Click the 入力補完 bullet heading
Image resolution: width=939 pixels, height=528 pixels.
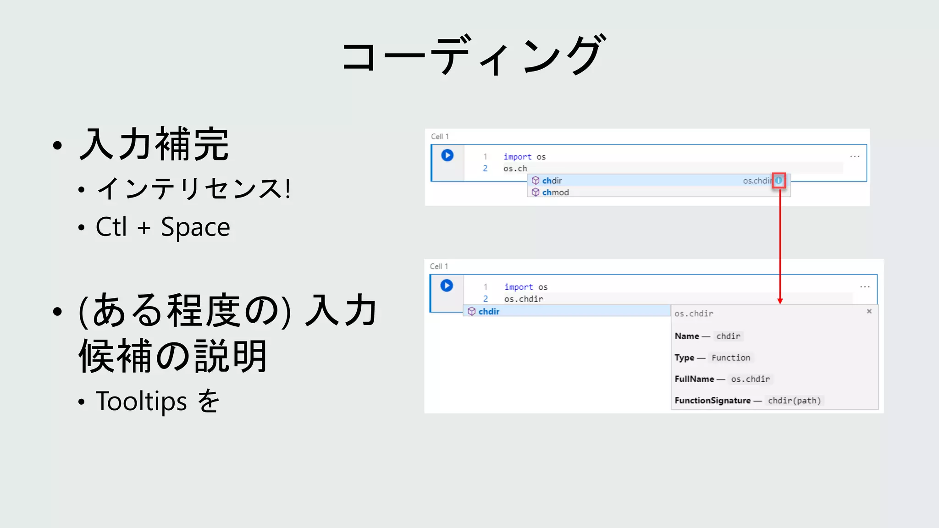click(154, 144)
